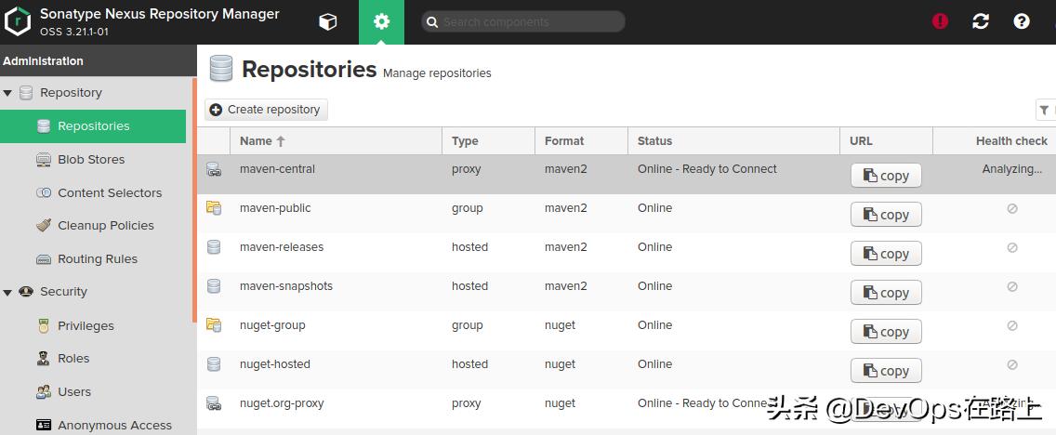The image size is (1056, 435).
Task: Click the nuget.org-proxy repository icon
Action: tap(214, 403)
